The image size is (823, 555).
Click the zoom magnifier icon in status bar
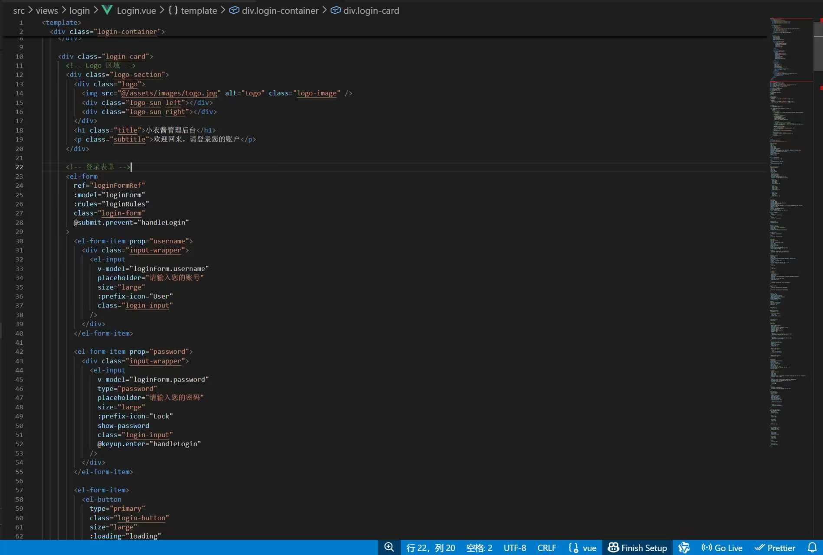click(389, 547)
